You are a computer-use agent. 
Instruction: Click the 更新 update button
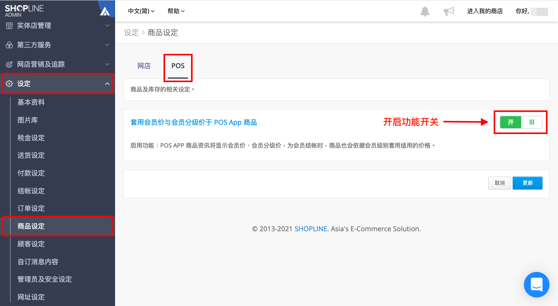[527, 183]
